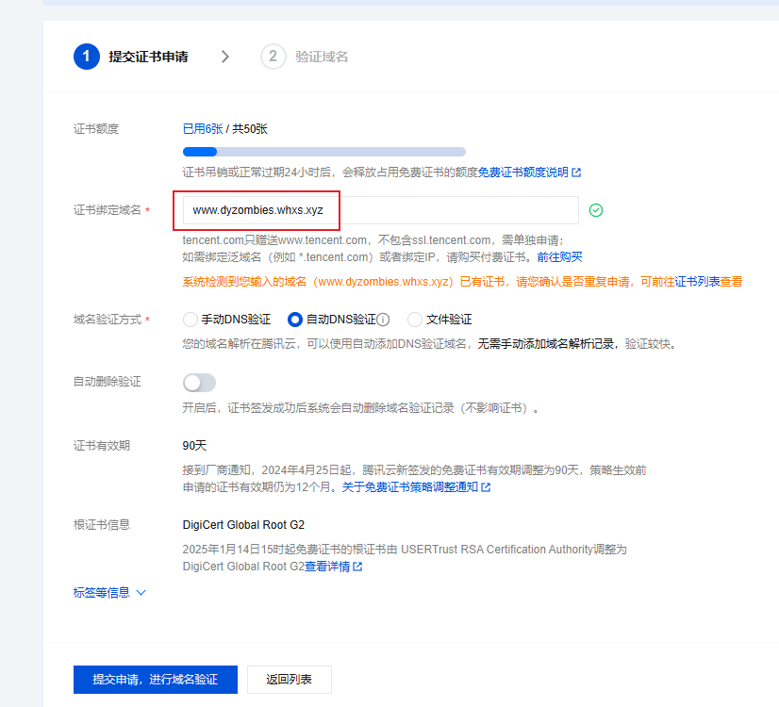Open the 证书列表 link in the warning
This screenshot has width=779, height=707.
click(x=697, y=282)
